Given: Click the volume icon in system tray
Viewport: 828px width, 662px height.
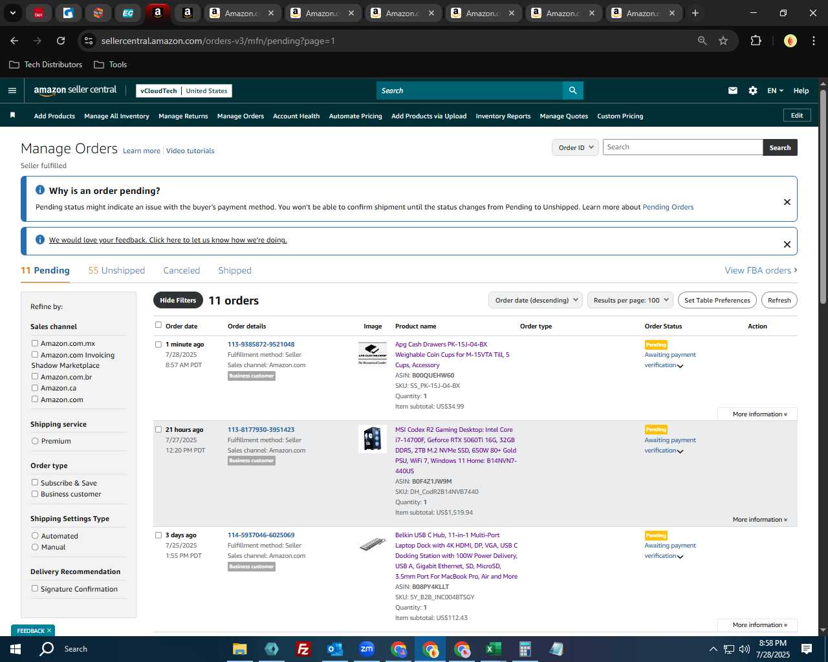Looking at the screenshot, I should 745,649.
